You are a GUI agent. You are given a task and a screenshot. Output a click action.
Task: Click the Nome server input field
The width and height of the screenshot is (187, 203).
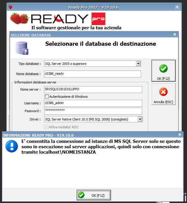click(x=93, y=89)
